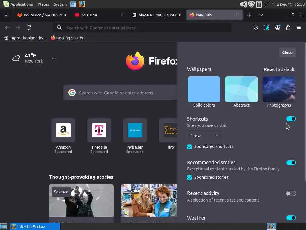Open Firefox View from the tab bar
Image resolution: width=306 pixels, height=230 pixels.
click(6, 15)
